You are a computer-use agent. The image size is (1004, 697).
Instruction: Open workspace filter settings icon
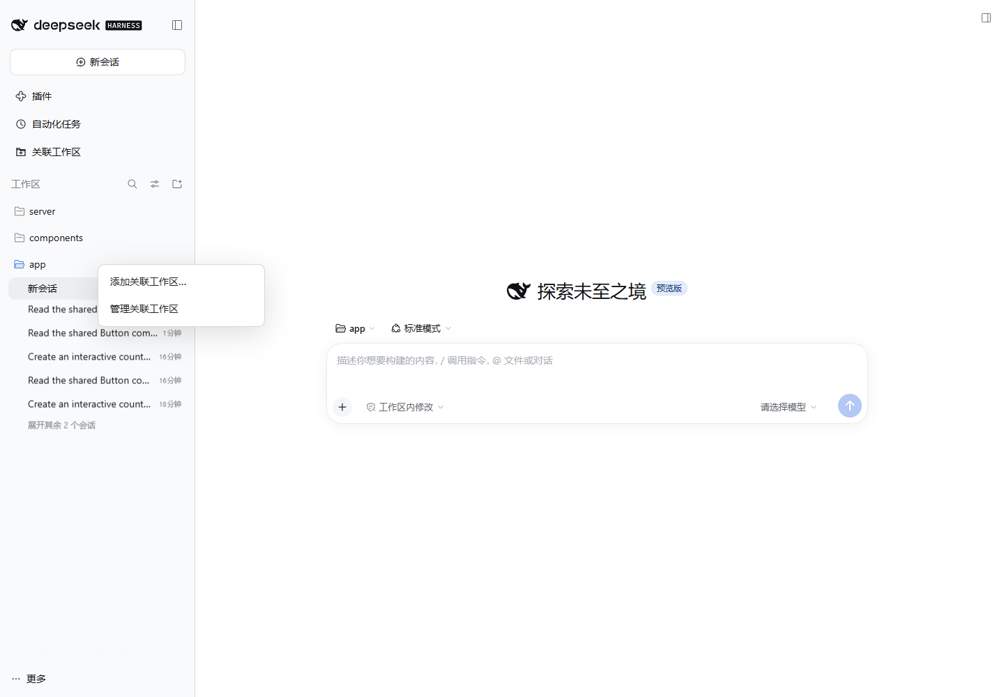(x=155, y=184)
